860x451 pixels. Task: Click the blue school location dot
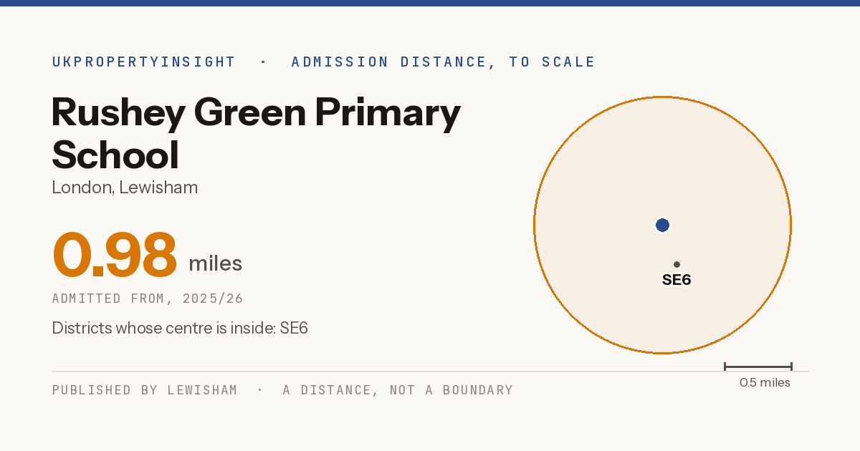point(662,225)
